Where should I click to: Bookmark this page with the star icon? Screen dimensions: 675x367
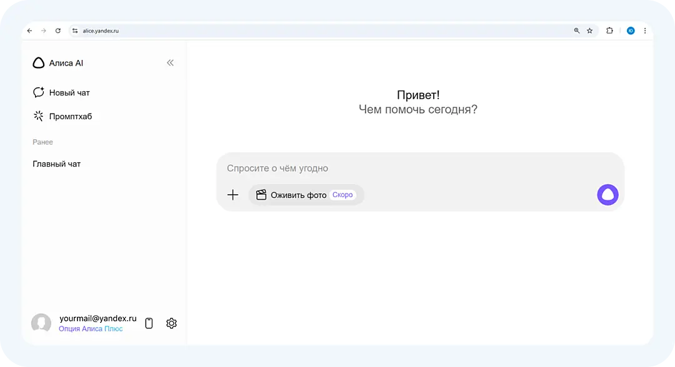(590, 31)
